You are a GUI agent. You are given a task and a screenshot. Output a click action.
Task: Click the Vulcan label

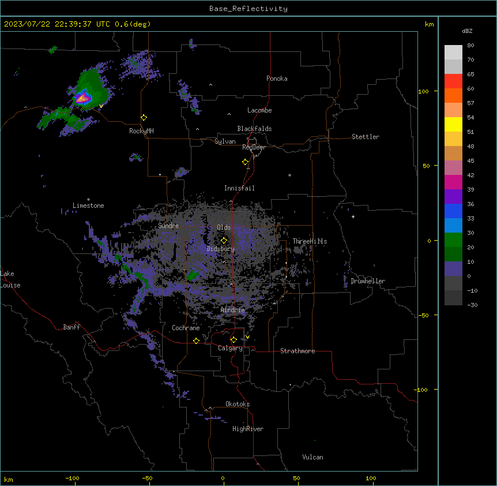pos(313,457)
